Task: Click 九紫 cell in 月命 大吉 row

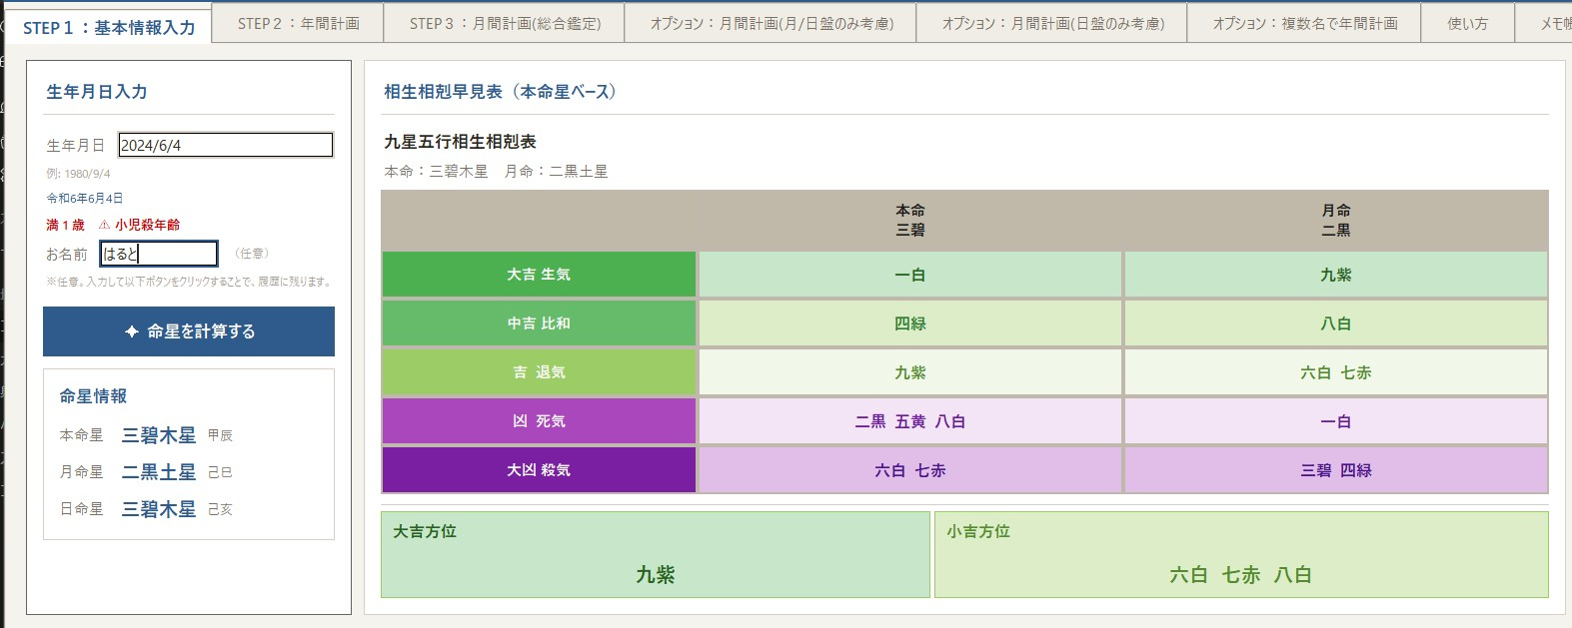Action: (x=1336, y=275)
